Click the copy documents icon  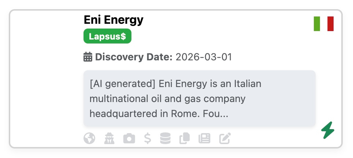(x=185, y=138)
